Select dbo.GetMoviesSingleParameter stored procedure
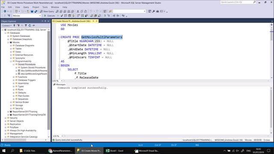The width and height of the screenshot is (274, 154). 33,74
